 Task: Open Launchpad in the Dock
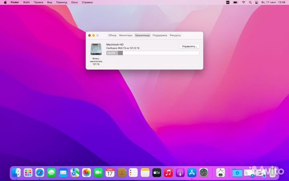[x=28, y=173]
